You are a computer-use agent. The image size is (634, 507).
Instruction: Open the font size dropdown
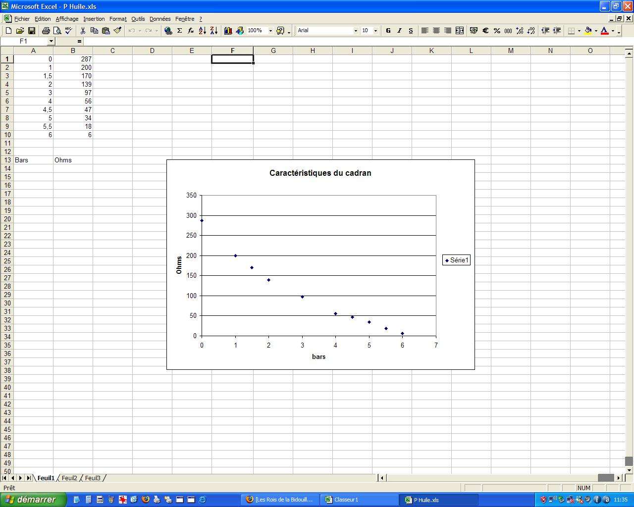tap(375, 31)
